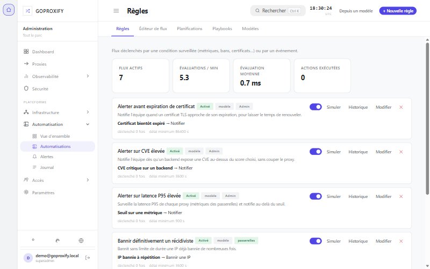This screenshot has height=269, width=430.
Task: Click the Proxies arrow icon
Action: coord(26,63)
